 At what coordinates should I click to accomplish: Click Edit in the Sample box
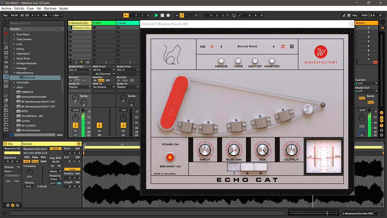[x=27, y=157]
